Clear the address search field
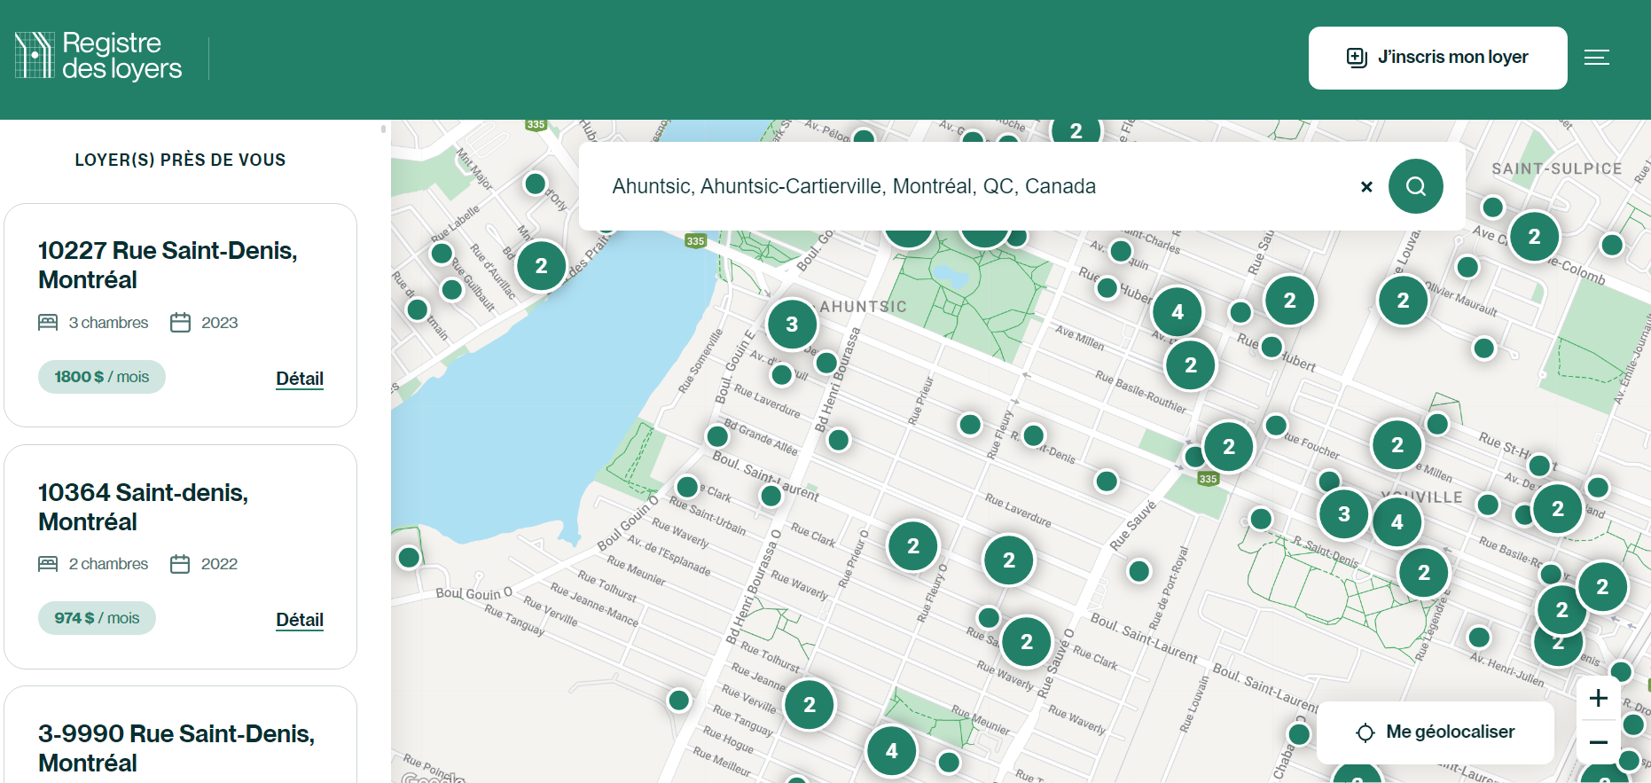Viewport: 1651px width, 783px height. pyautogui.click(x=1366, y=186)
